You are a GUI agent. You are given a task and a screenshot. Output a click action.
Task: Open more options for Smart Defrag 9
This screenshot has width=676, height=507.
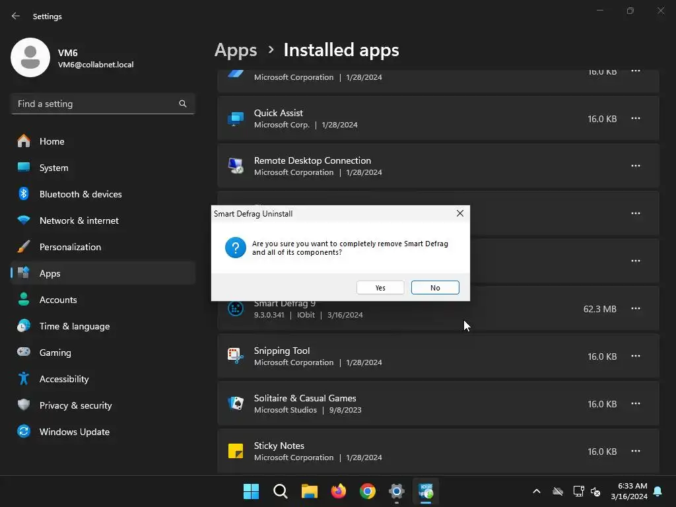pyautogui.click(x=635, y=309)
